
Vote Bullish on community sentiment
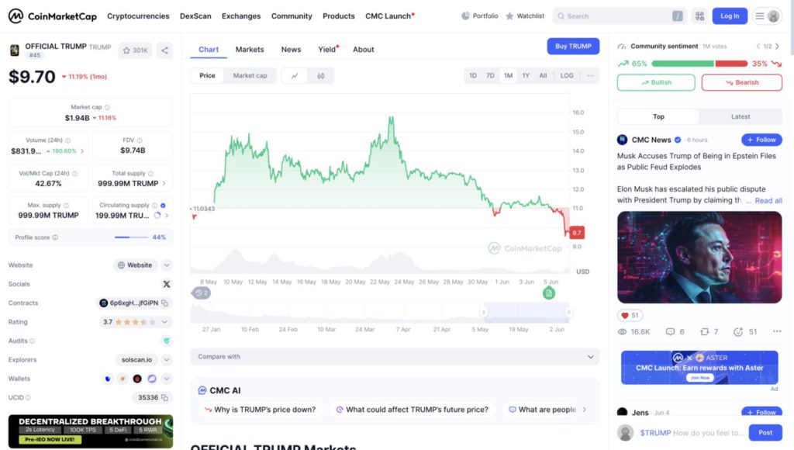coord(656,82)
